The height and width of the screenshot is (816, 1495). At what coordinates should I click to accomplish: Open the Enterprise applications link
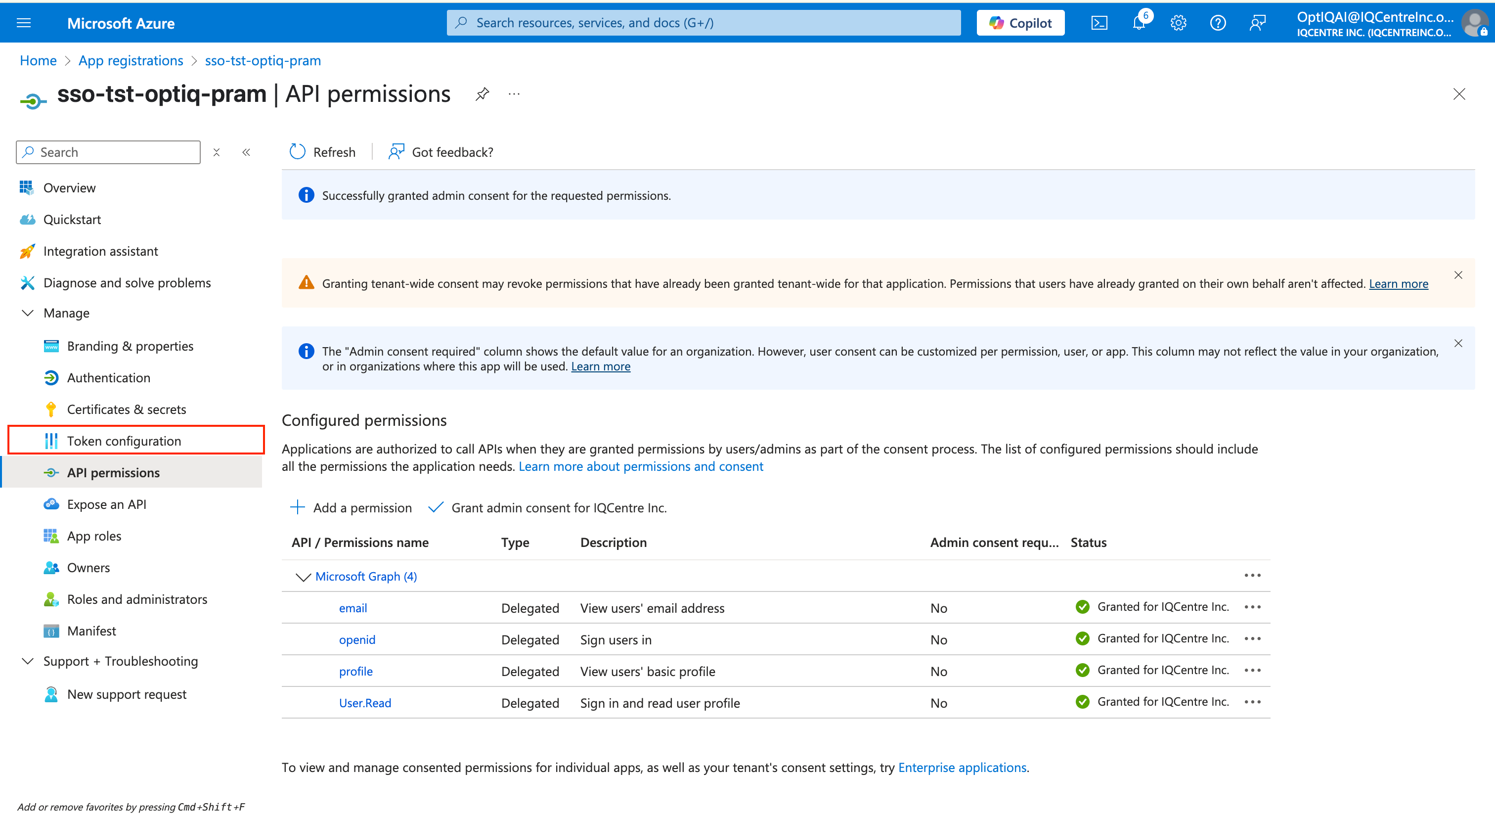click(962, 767)
